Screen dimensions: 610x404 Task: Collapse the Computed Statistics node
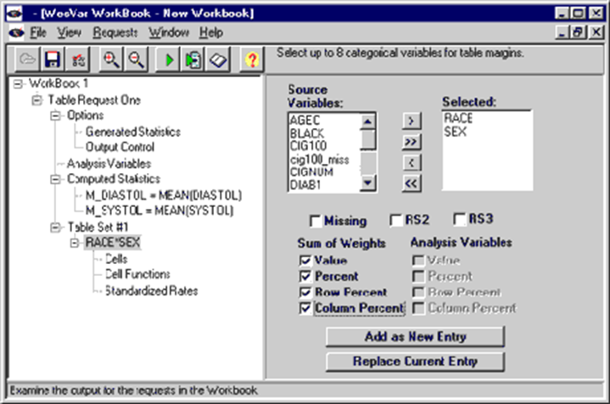point(56,179)
